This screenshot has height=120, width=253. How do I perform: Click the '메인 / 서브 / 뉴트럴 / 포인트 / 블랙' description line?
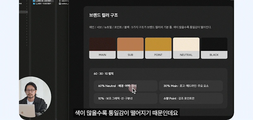pyautogui.click(x=150, y=27)
